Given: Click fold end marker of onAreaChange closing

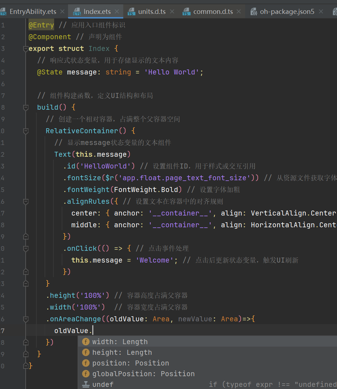Looking at the screenshot, I should (26, 342).
